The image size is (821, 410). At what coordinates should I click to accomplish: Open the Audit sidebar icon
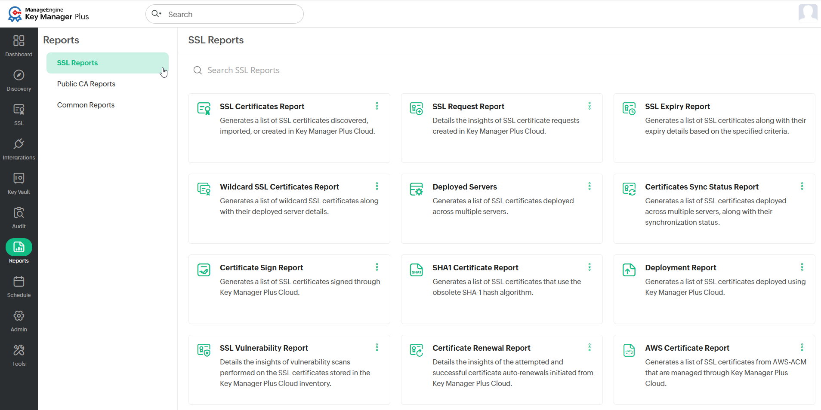point(19,213)
